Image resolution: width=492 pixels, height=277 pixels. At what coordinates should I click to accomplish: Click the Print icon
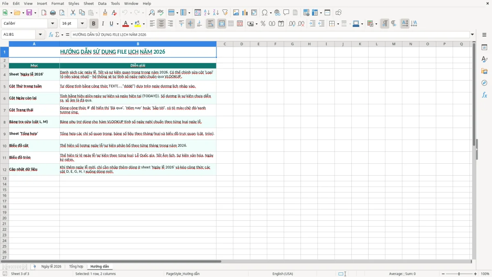(x=53, y=12)
